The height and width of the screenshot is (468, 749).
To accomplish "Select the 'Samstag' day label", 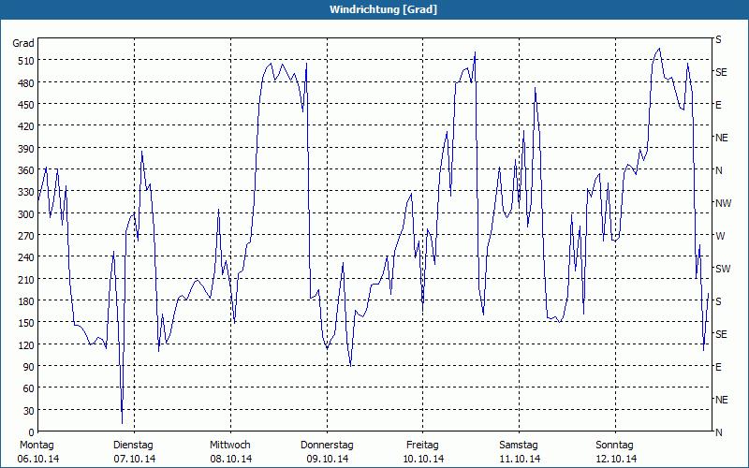I will [519, 446].
